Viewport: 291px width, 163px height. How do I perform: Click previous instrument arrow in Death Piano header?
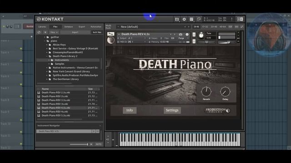(x=171, y=34)
